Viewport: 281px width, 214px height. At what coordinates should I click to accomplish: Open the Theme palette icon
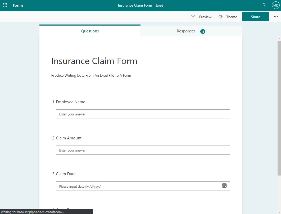[x=220, y=17]
